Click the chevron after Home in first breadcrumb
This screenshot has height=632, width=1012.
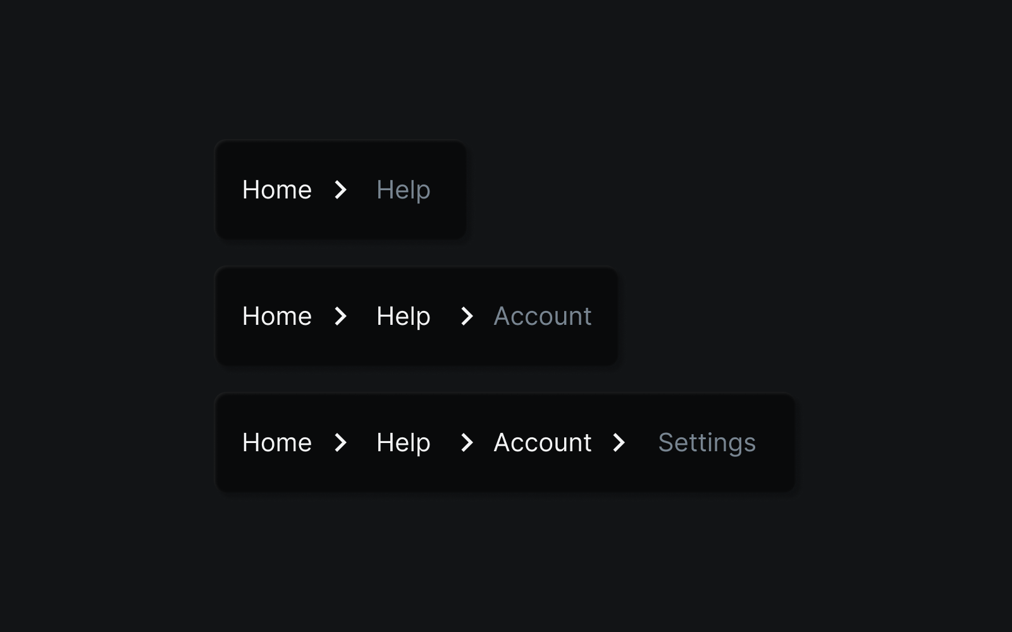[342, 190]
